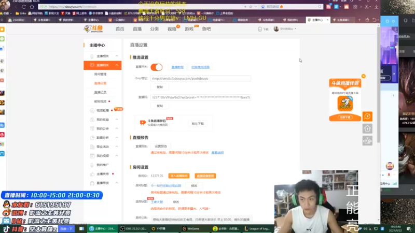Open a new browser tab with plus
The image size is (415, 233).
[359, 20]
